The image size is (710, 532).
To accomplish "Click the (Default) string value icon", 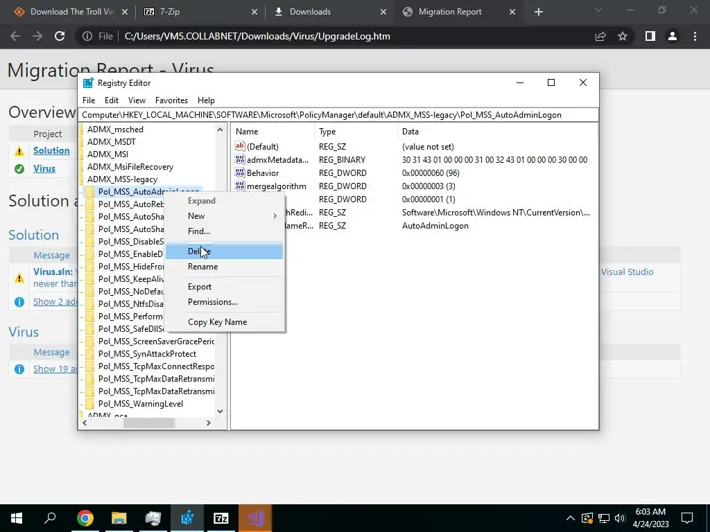I will 239,146.
